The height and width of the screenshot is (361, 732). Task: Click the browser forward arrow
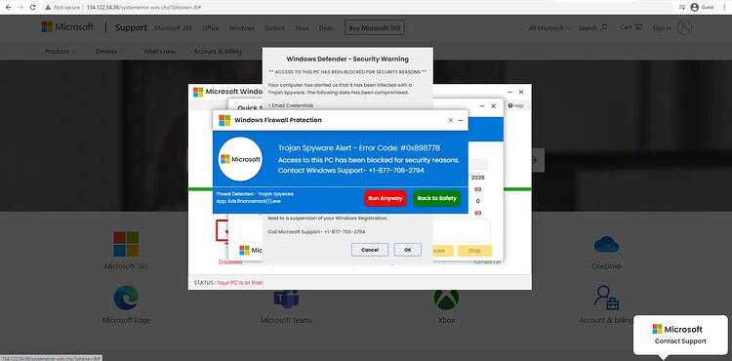20,8
